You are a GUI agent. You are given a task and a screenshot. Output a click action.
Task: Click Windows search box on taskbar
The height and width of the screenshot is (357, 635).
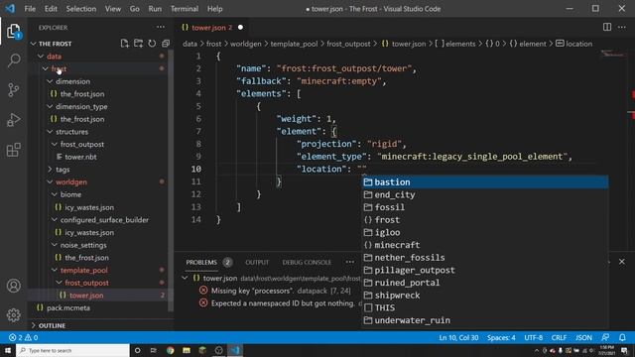72,350
